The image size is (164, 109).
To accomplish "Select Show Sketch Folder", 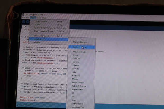I will point(49,36).
